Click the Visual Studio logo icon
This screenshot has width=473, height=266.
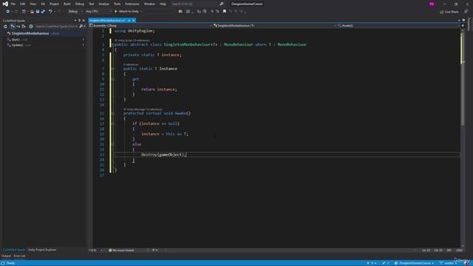click(5, 4)
